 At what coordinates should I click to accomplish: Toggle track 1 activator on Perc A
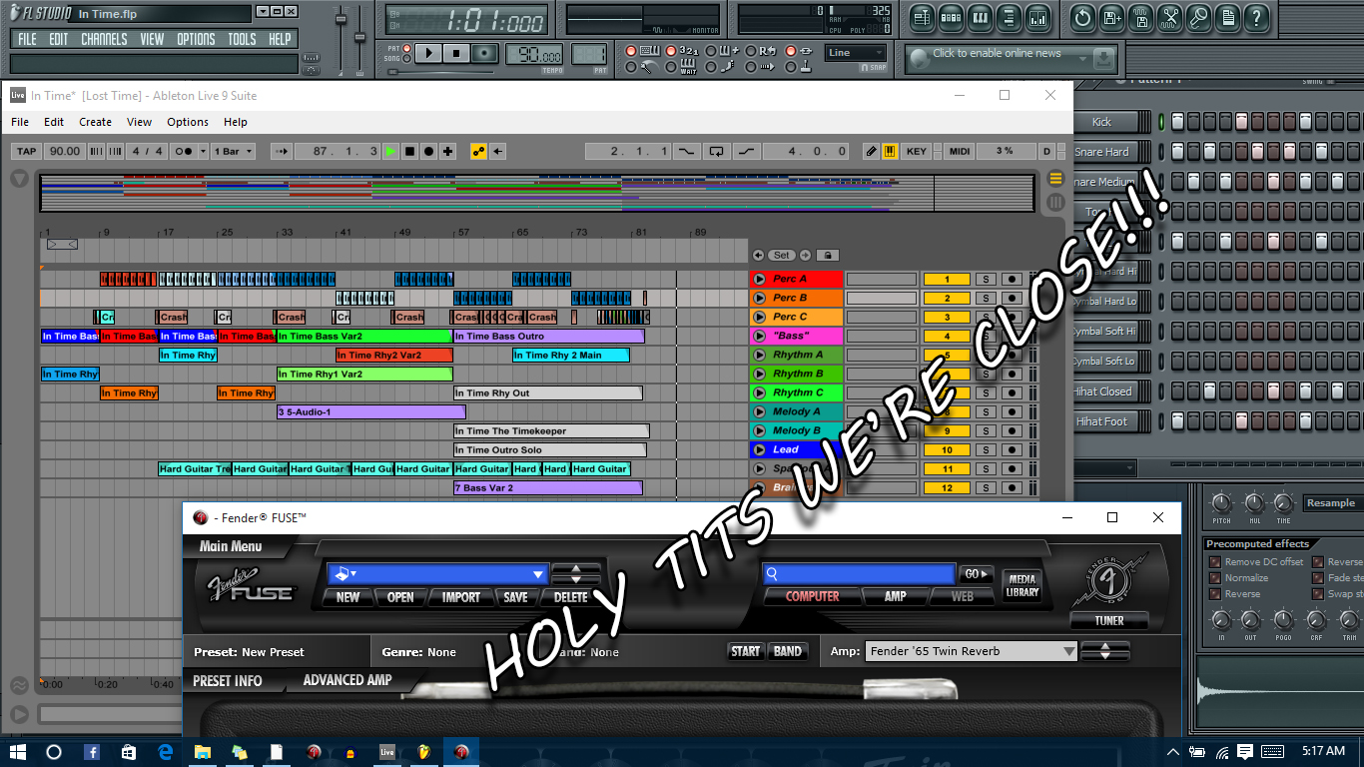pos(947,279)
